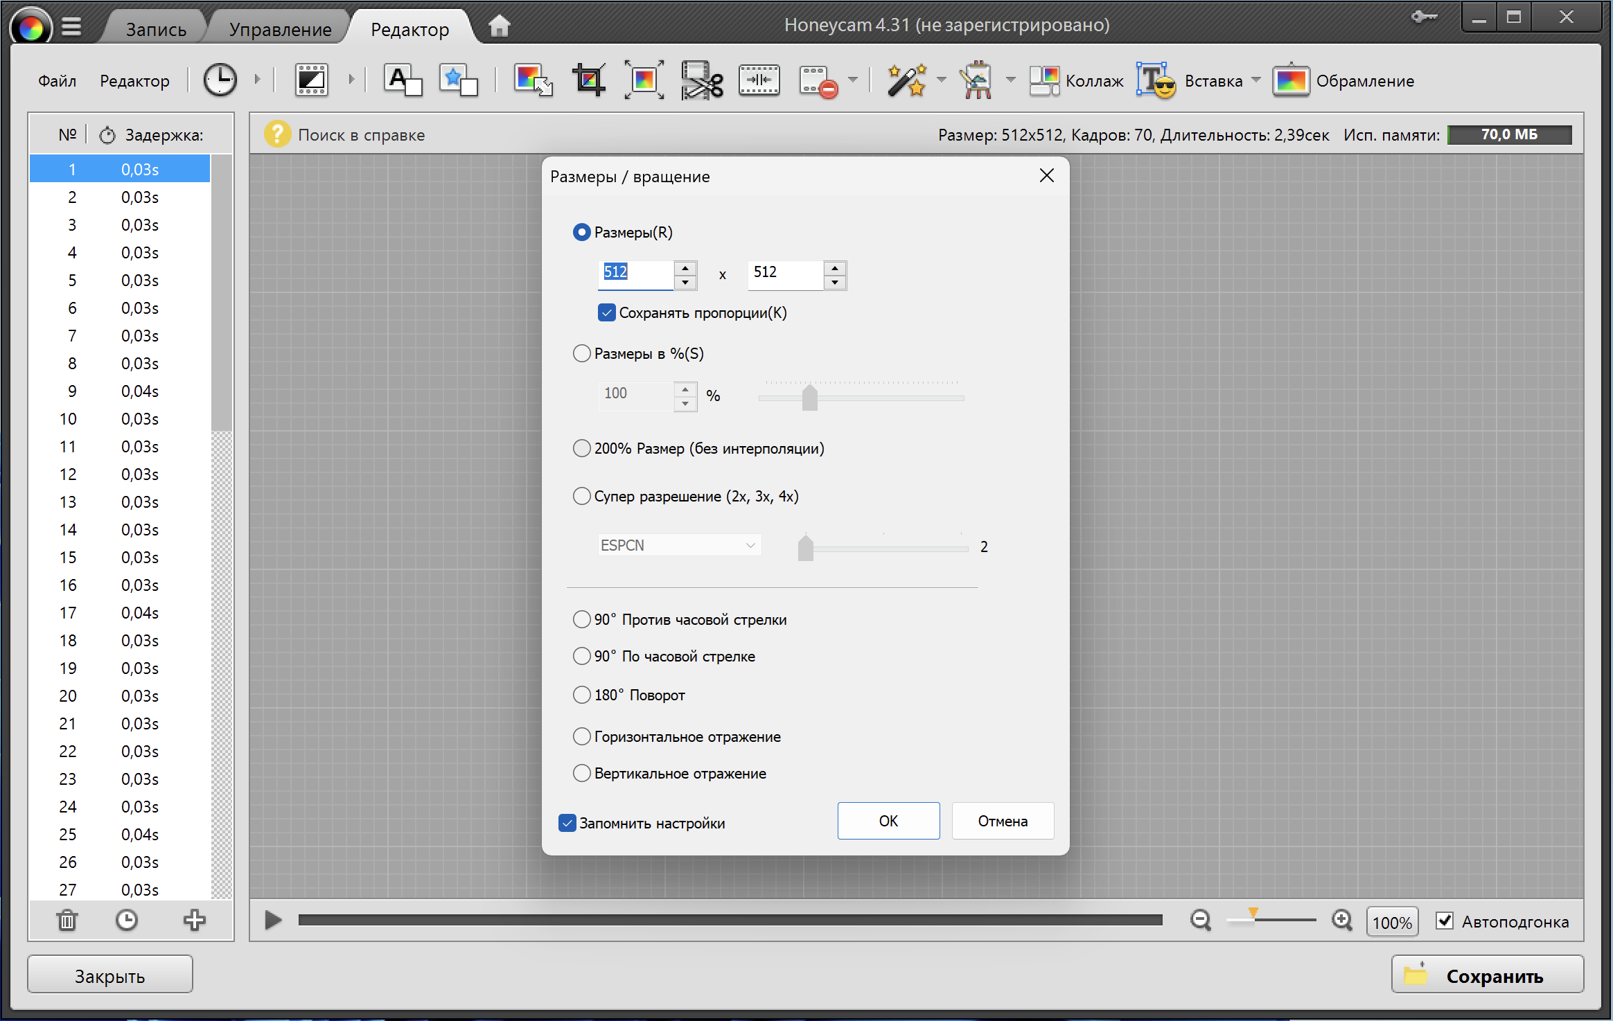Select the Размеры в %(S) option

tap(581, 353)
